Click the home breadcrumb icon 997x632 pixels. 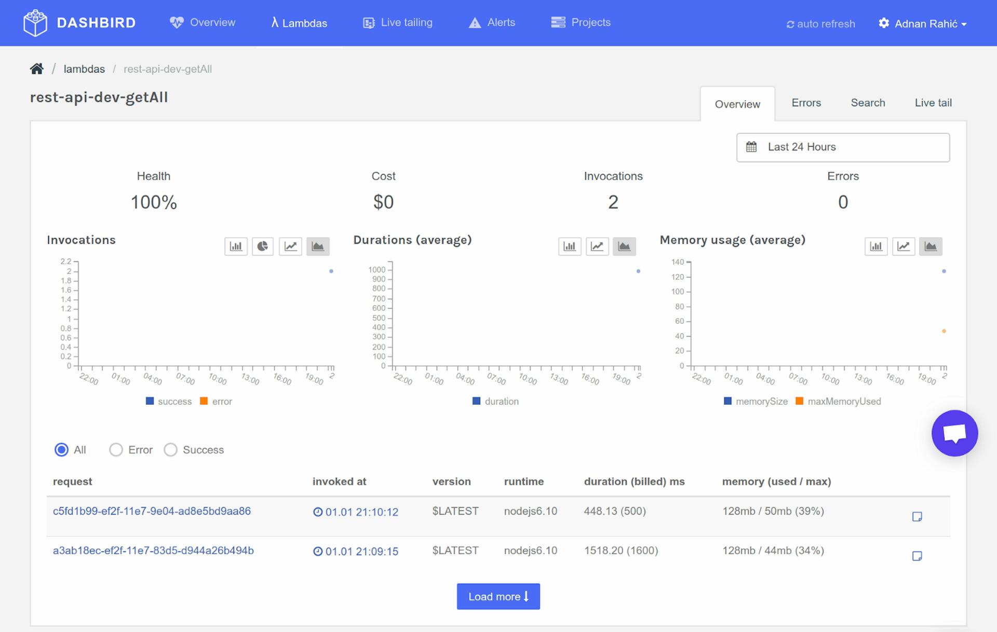(x=36, y=68)
